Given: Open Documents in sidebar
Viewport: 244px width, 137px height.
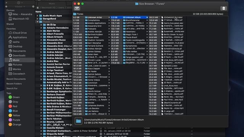Looking at the screenshot, I should pyautogui.click(x=17, y=51).
